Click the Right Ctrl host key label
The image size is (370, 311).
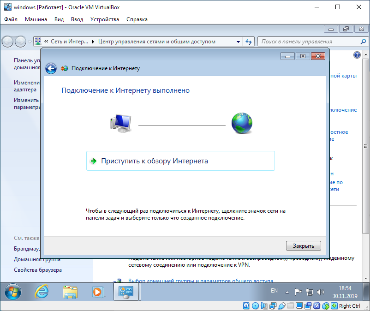(x=350, y=306)
